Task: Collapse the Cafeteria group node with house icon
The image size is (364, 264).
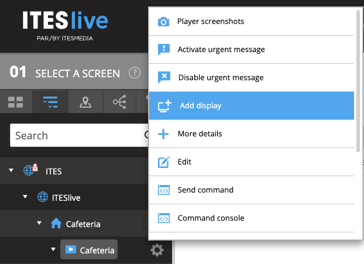Action: (x=39, y=223)
